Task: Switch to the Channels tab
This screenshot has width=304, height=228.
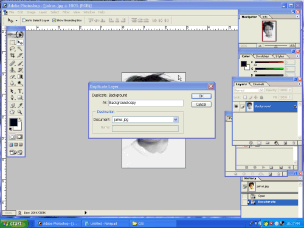Action: (258, 84)
